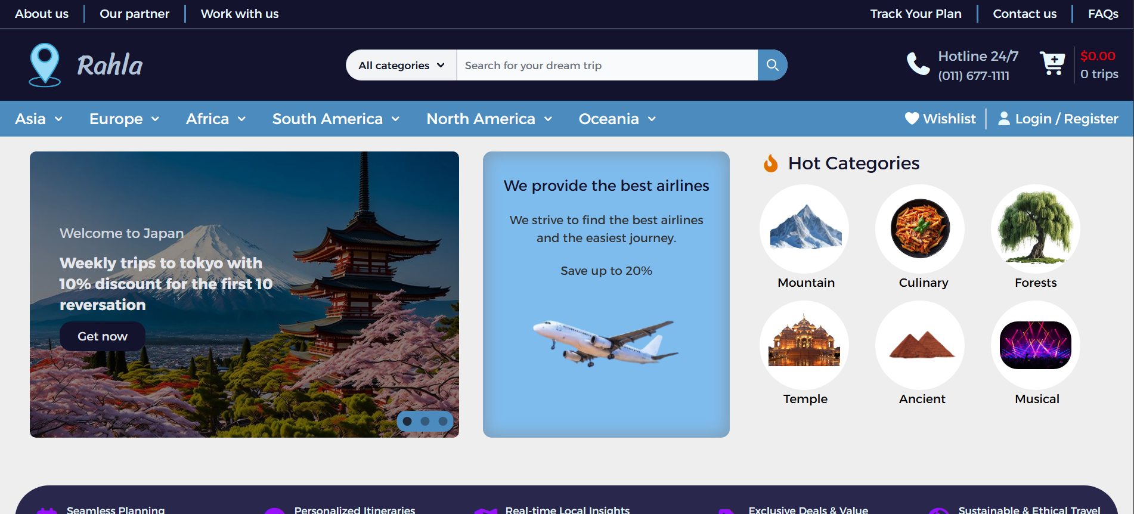Click the Save up to 20% text
Image resolution: width=1134 pixels, height=514 pixels.
pyautogui.click(x=606, y=271)
